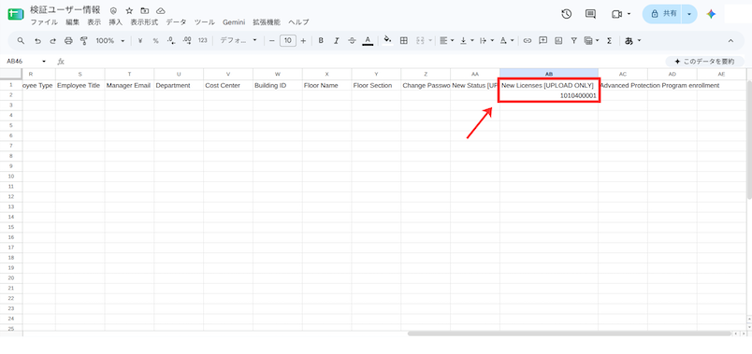The image size is (752, 354).
Task: Open the borders tool
Action: pos(404,41)
